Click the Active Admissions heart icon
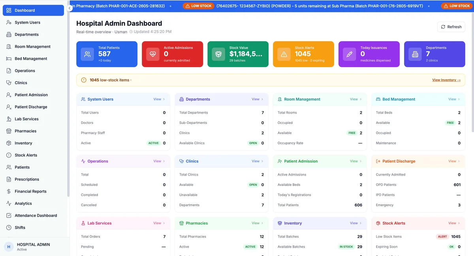This screenshot has width=474, height=256. (153, 54)
